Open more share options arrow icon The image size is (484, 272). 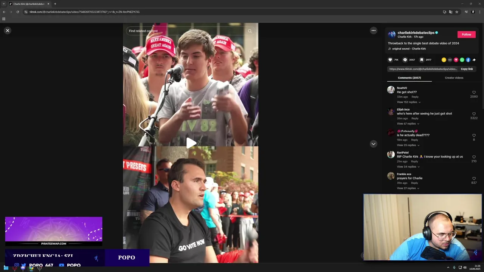(474, 60)
